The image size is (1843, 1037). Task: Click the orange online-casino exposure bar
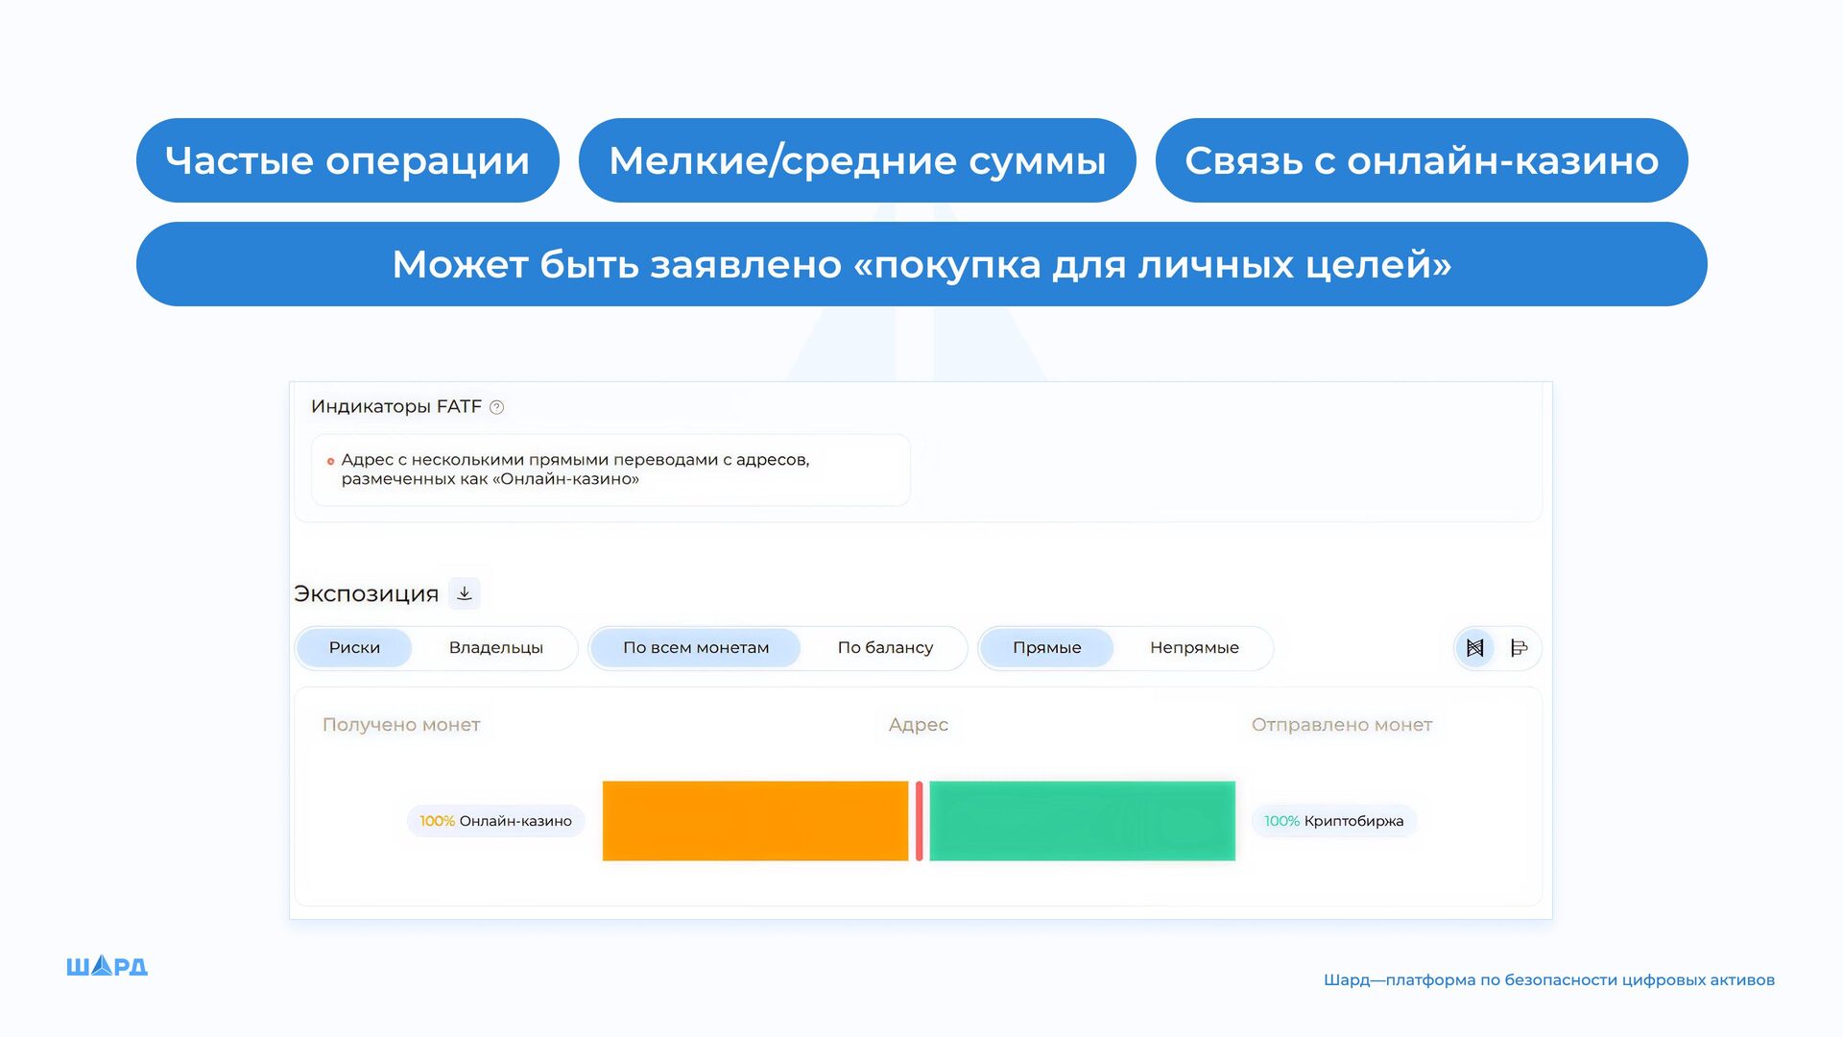click(x=754, y=821)
